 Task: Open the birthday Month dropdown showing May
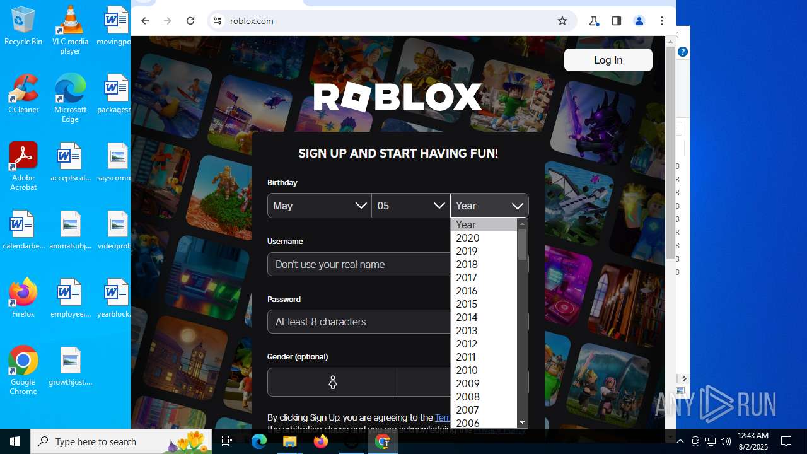(320, 206)
